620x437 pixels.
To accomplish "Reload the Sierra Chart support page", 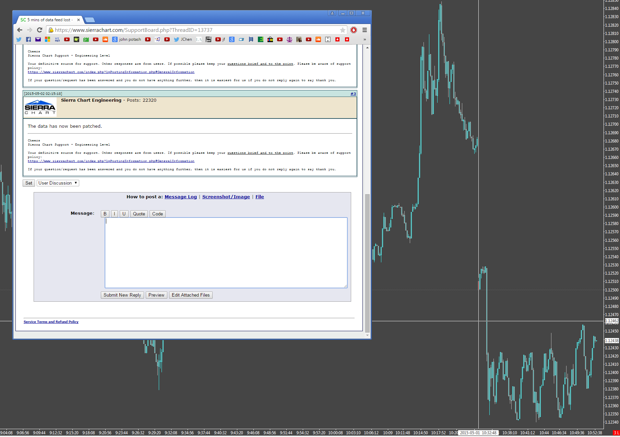I will tap(39, 30).
